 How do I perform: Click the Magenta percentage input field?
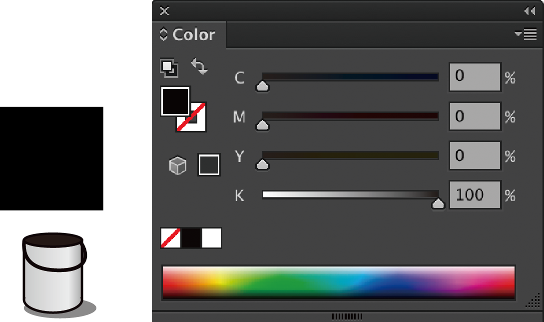coord(475,117)
